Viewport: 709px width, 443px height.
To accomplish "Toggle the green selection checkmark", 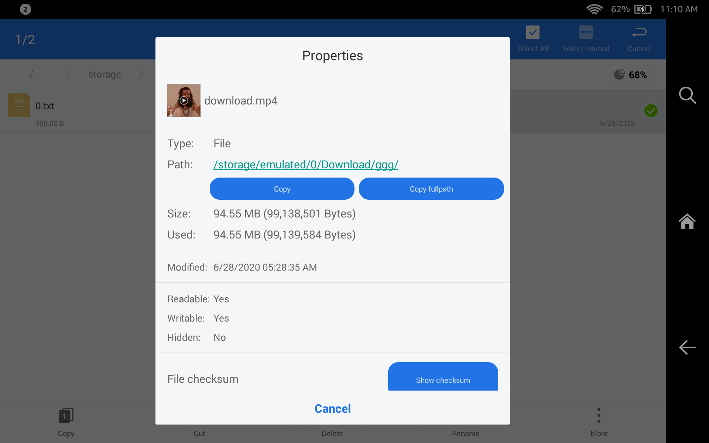I will tap(651, 111).
